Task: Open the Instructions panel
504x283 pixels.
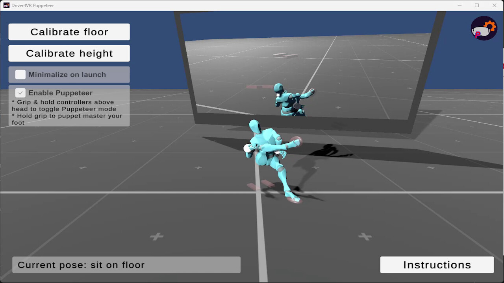Action: (437, 265)
